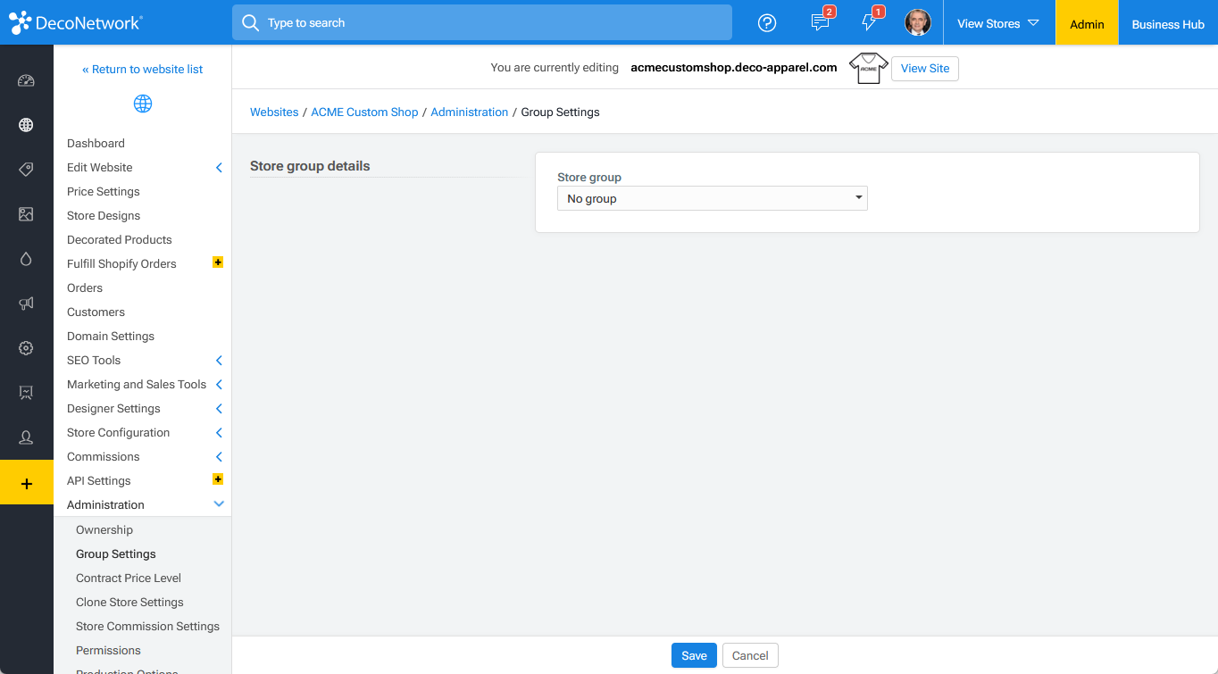
Task: Open the image gallery icon in left rail
Action: click(26, 214)
